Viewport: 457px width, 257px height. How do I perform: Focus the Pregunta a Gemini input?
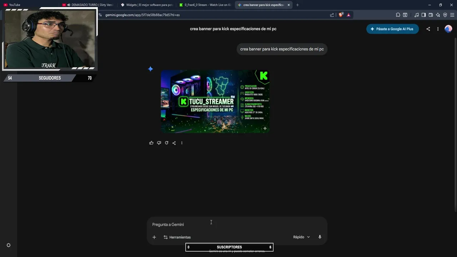point(237,225)
